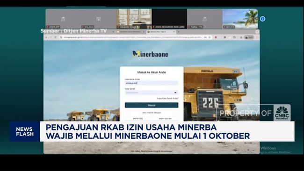Toggle password visibility eye icon in Kata Sandi field
The width and height of the screenshot is (304, 171).
(x=175, y=93)
